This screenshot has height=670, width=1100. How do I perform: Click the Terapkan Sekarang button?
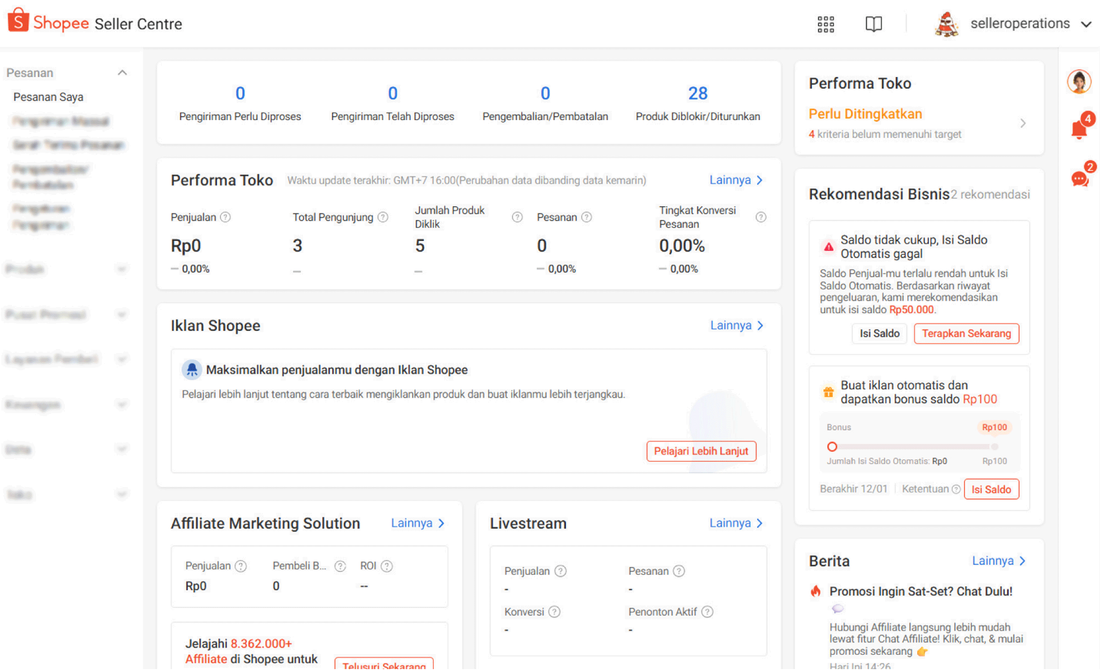(966, 333)
